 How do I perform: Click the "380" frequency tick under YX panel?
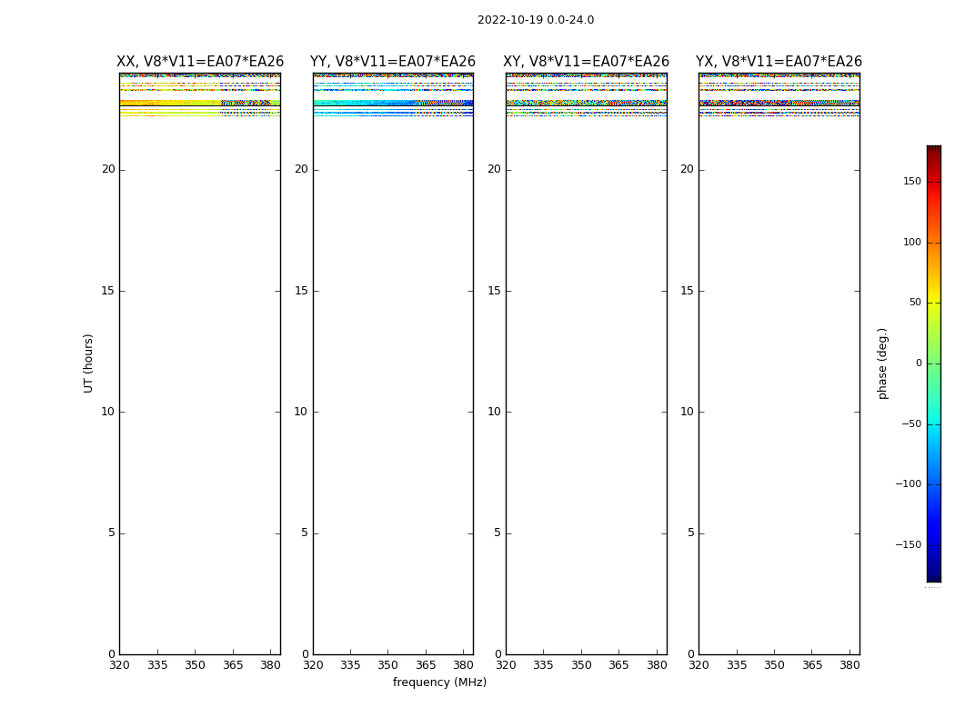click(x=849, y=665)
